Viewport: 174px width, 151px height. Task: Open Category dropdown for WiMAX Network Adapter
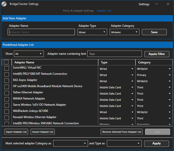(x=154, y=100)
